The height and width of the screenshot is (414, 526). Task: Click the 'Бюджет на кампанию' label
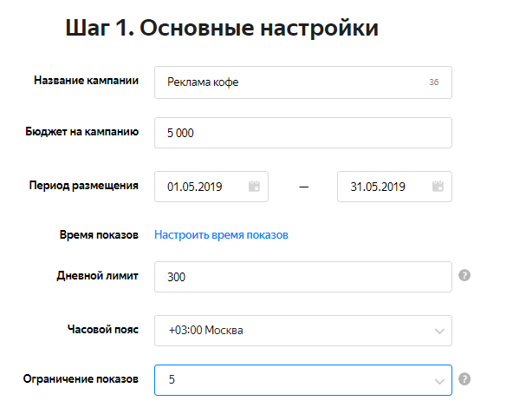coord(82,132)
